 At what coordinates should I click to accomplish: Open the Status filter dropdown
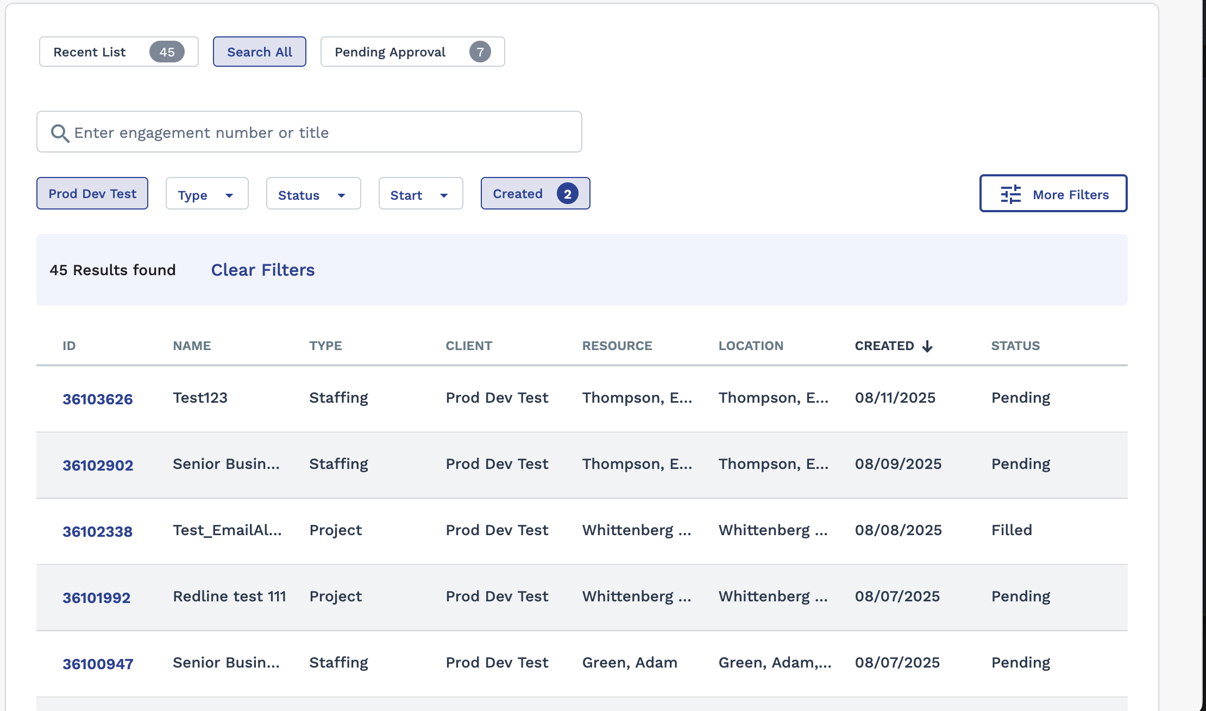[x=313, y=195]
